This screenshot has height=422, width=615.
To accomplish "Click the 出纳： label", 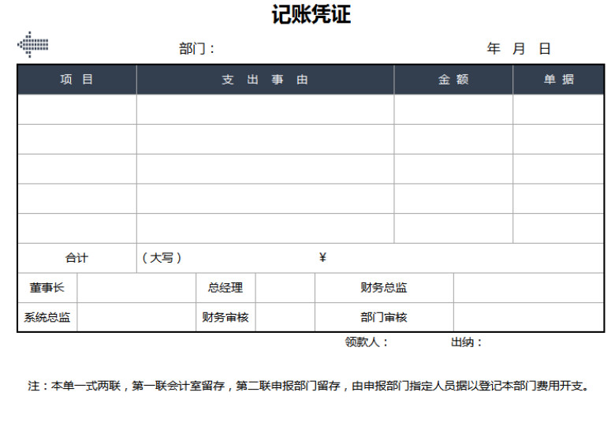I will pos(467,342).
